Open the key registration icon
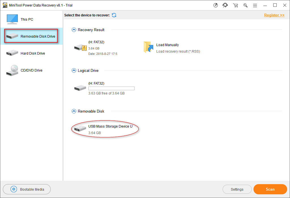This screenshot has height=198, width=290. (246, 5)
